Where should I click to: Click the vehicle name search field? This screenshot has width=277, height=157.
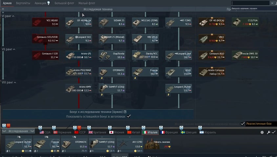250,3
